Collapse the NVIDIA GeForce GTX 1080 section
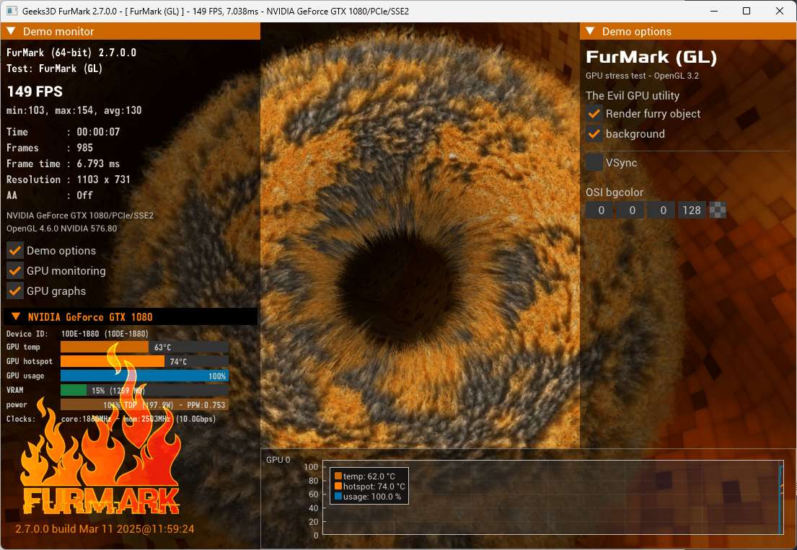This screenshot has width=797, height=550. click(x=16, y=316)
